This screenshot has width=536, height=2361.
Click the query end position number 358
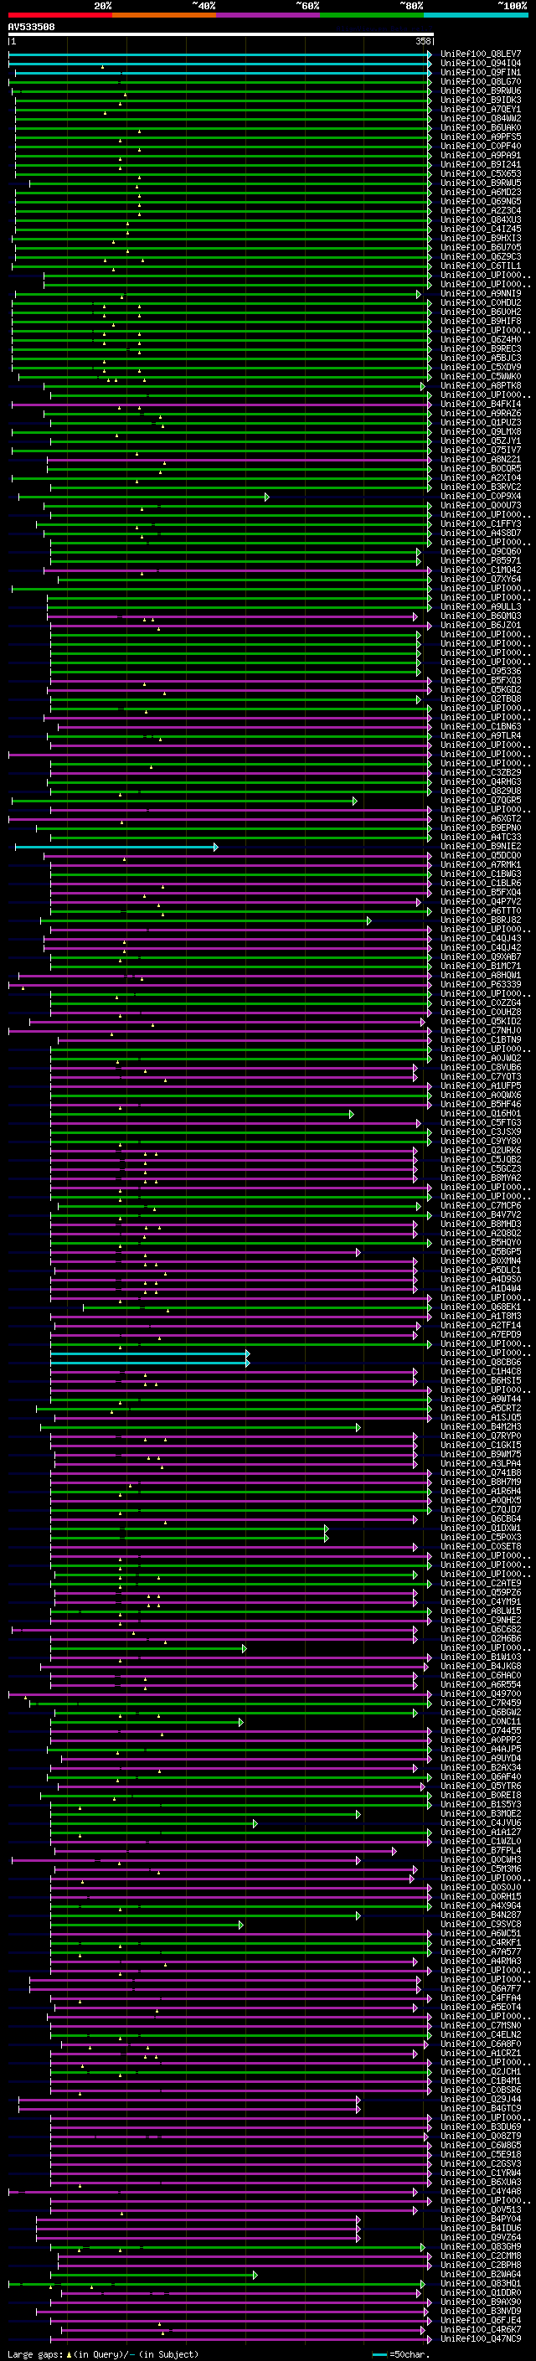(x=423, y=42)
